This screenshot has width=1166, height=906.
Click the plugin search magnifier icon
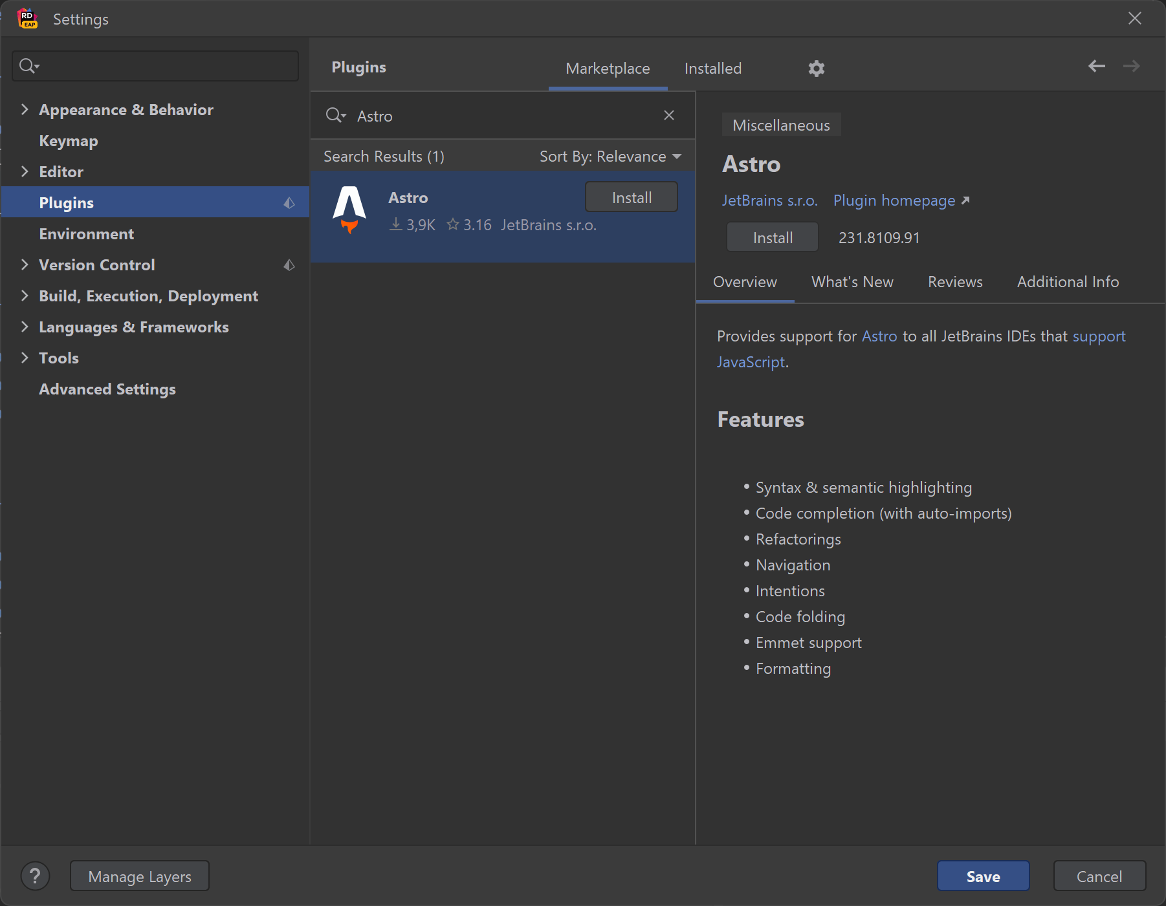(335, 116)
